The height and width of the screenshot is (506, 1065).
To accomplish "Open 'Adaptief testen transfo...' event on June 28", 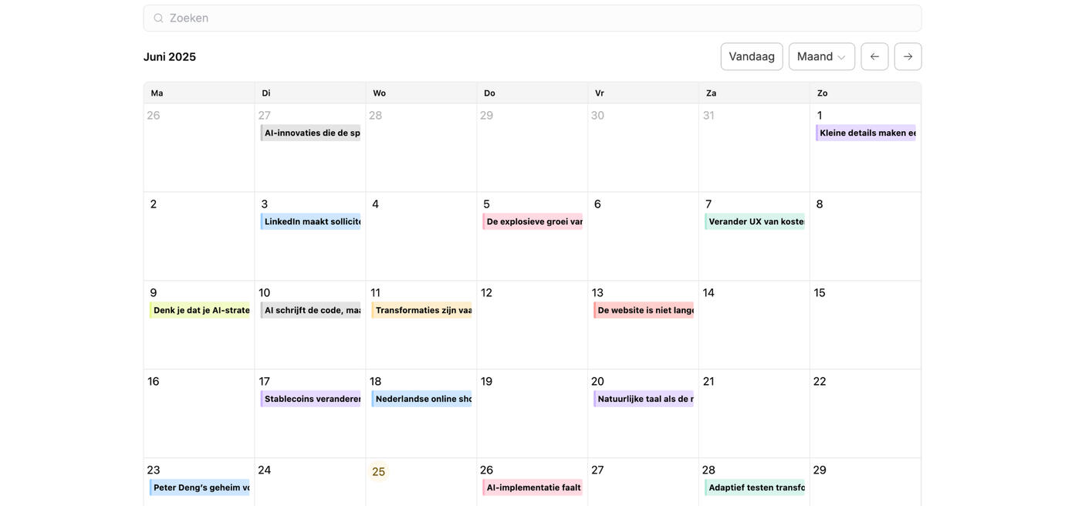I will tap(756, 487).
